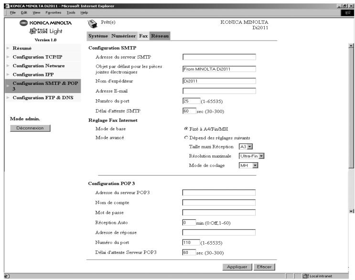Select the Dépend des réglages suivants radio button
The height and width of the screenshot is (280, 355).
[x=186, y=138]
